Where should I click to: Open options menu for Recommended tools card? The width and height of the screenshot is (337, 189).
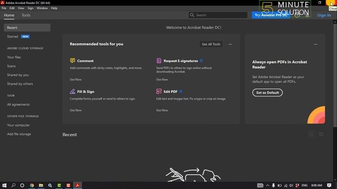coord(230,44)
